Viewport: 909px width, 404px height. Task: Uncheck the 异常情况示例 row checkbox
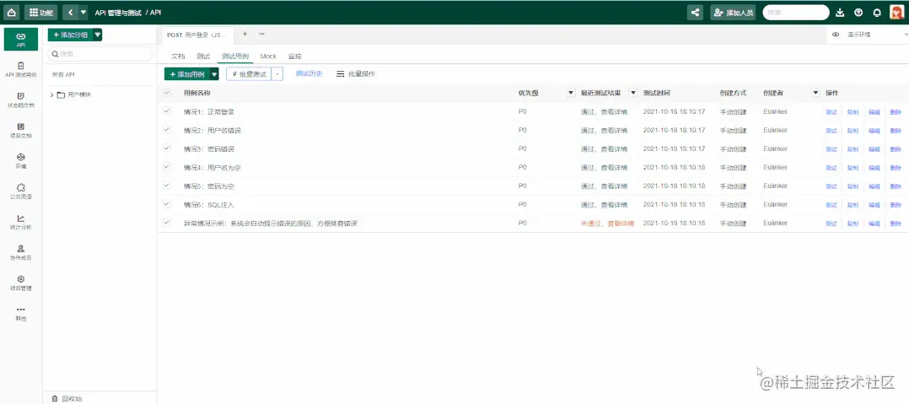coord(167,223)
